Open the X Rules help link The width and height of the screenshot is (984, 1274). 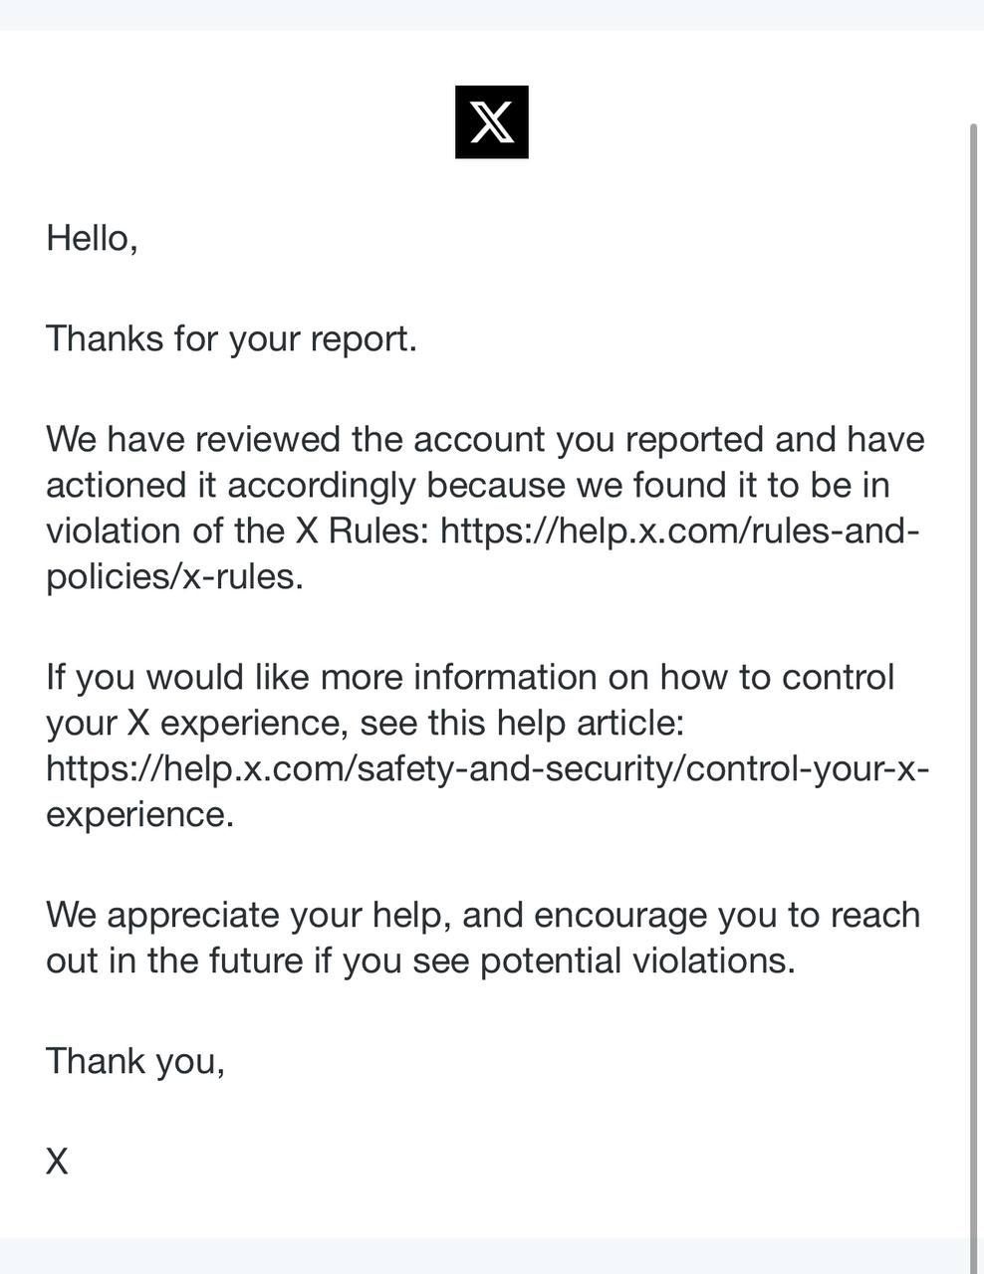[679, 531]
